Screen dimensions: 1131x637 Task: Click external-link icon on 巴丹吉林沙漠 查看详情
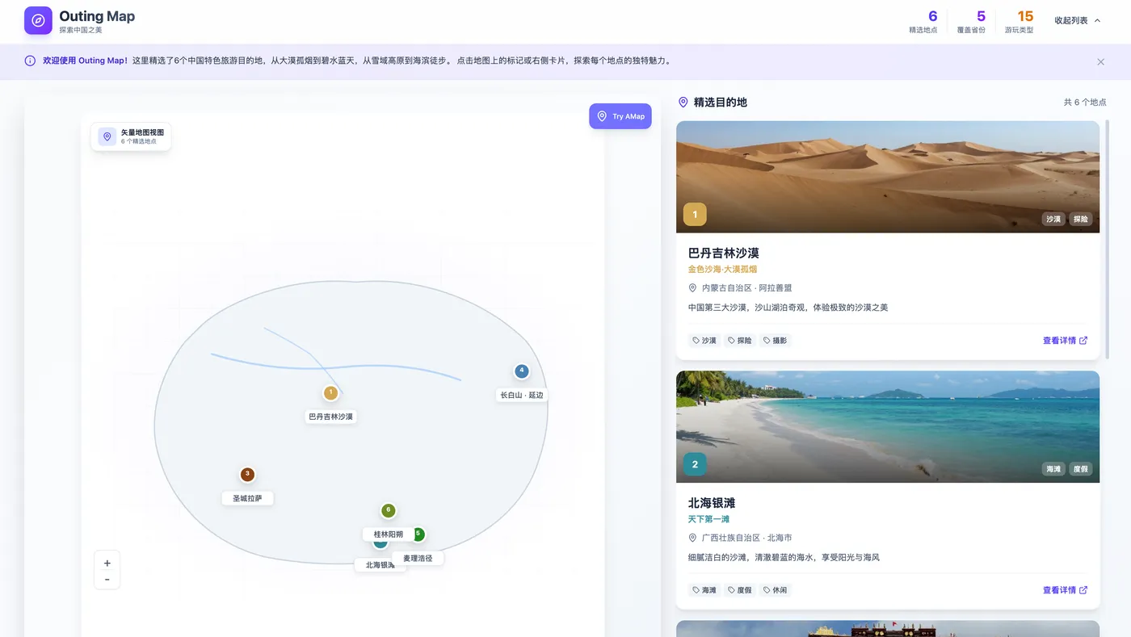coord(1083,341)
